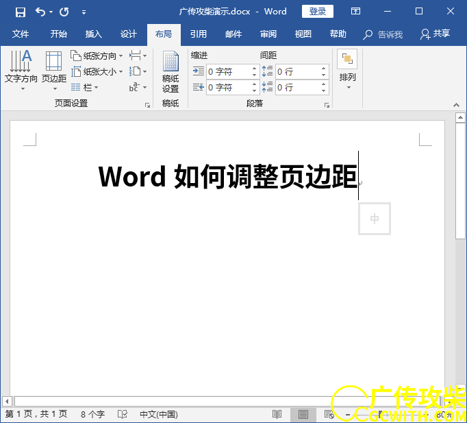Viewport: 467px width, 423px height.
Task: Click the Save icon in quick access toolbar
Action: click(21, 12)
